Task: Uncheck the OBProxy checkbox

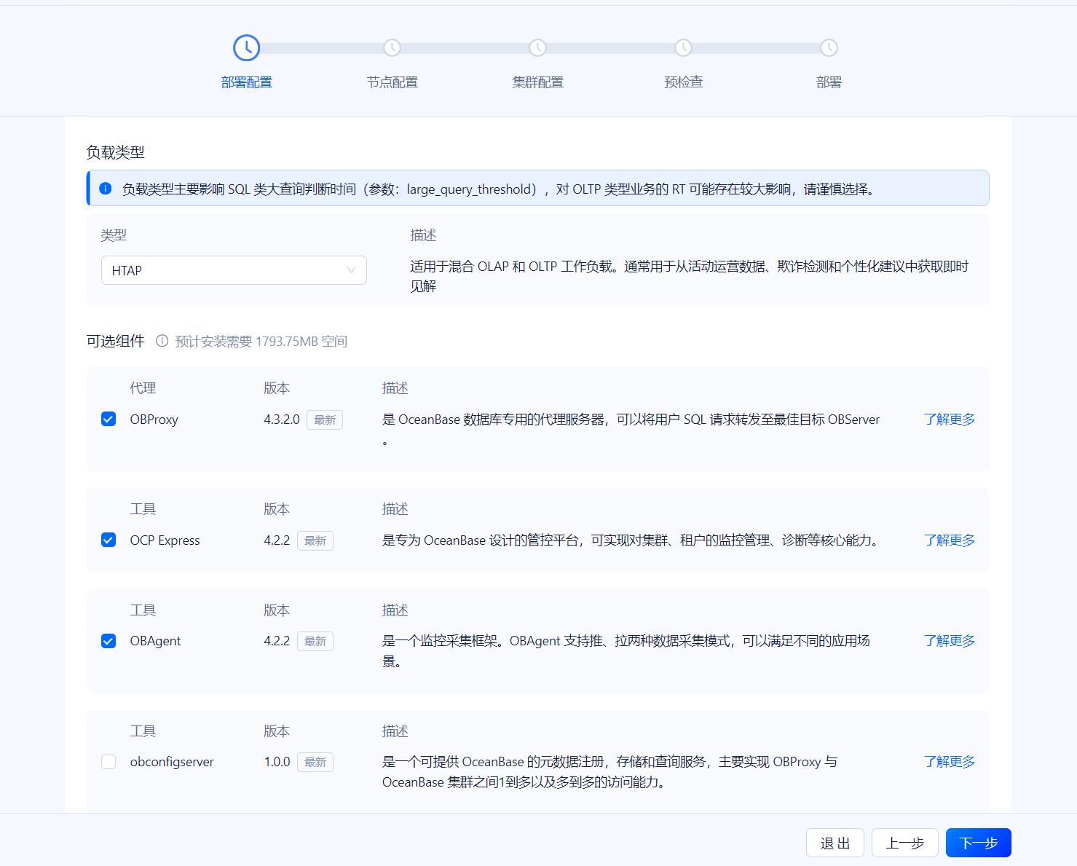Action: click(x=109, y=419)
